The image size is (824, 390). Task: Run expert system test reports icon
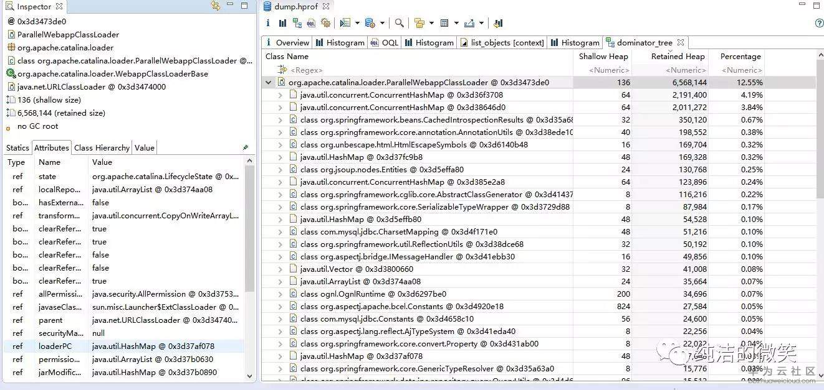click(346, 23)
